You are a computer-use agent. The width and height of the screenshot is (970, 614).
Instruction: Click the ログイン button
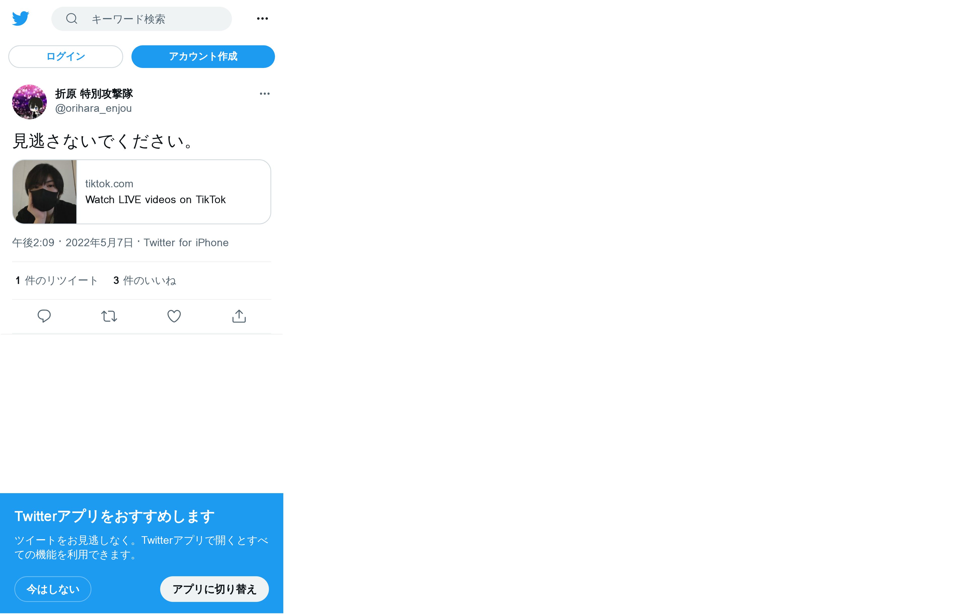66,57
